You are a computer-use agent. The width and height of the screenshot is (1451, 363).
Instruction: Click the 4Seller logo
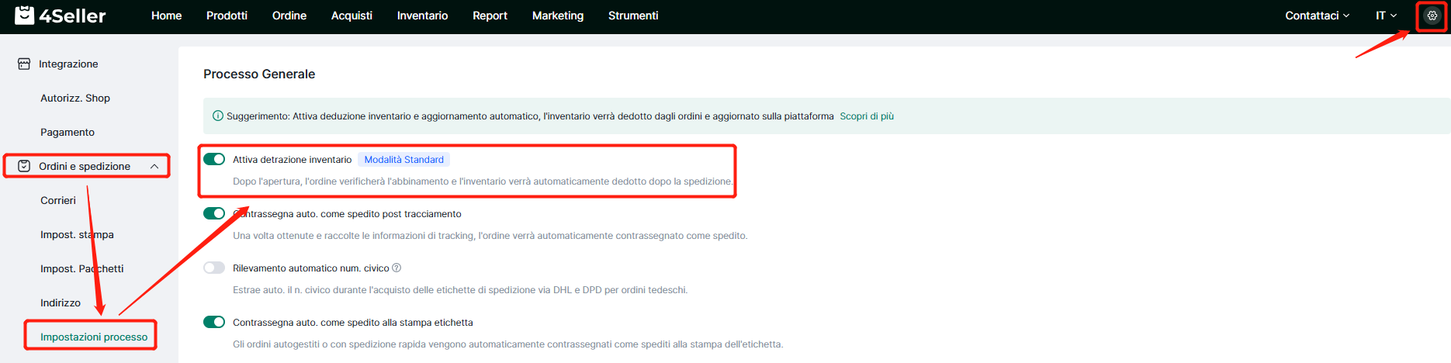(61, 16)
